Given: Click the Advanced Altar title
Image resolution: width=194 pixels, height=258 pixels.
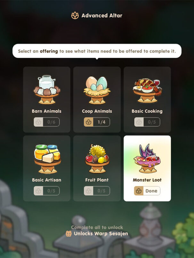Looking at the screenshot, I should click(x=102, y=16).
